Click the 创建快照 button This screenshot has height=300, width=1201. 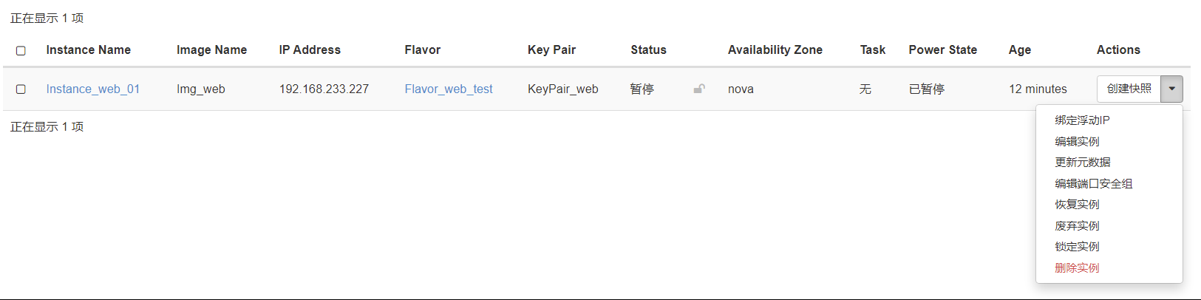point(1129,89)
